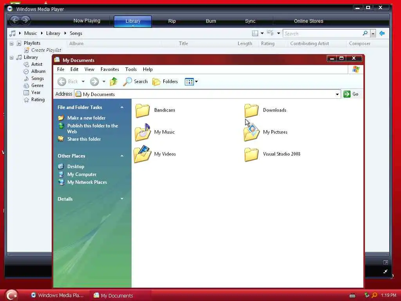Select the Bandicam folder
Image resolution: width=401 pixels, height=301 pixels.
coord(155,110)
